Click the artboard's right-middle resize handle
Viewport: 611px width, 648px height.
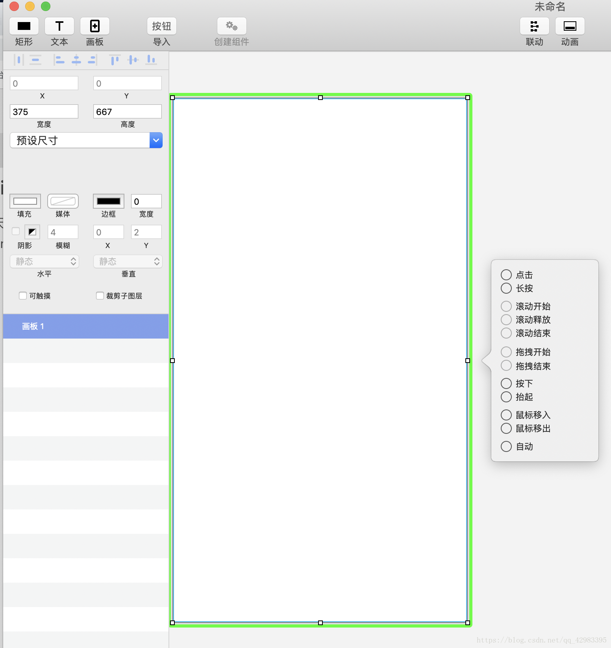pyautogui.click(x=468, y=361)
